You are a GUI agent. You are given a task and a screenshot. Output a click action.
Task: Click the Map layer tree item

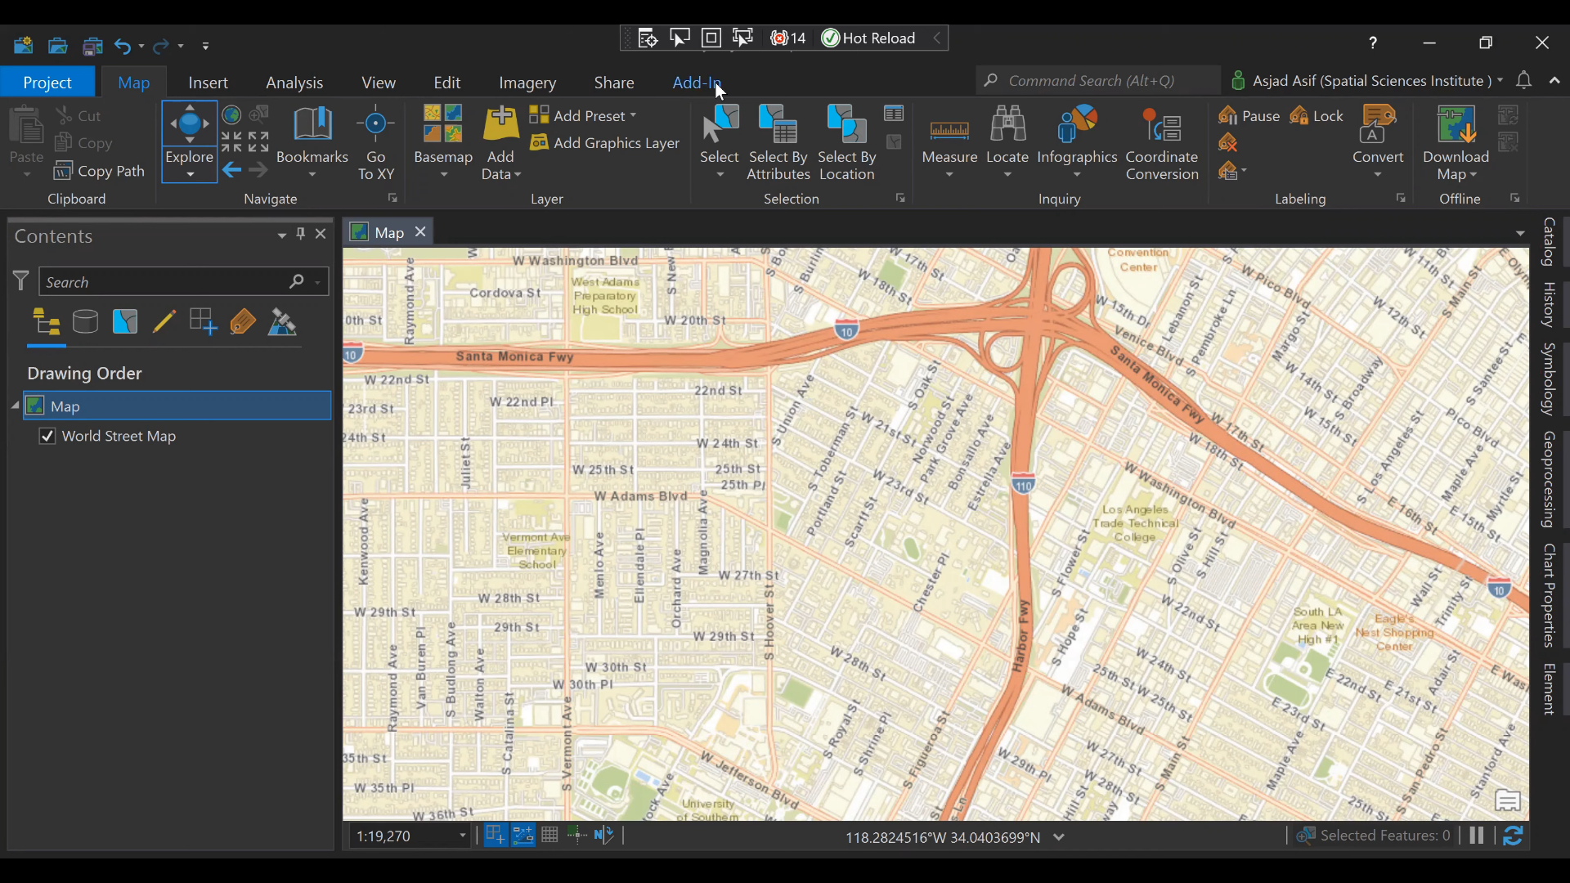click(x=65, y=406)
